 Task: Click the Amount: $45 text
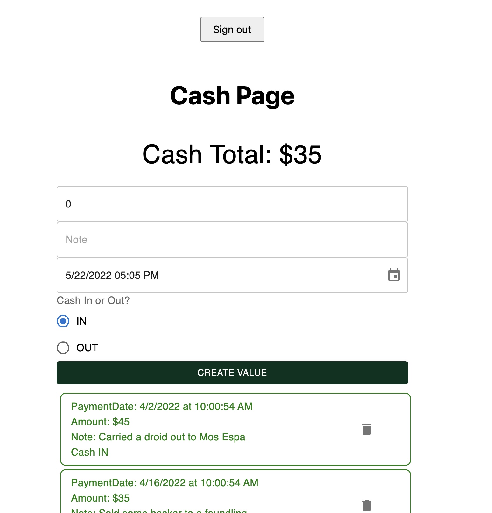pos(100,422)
